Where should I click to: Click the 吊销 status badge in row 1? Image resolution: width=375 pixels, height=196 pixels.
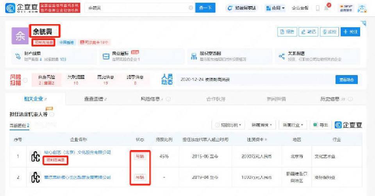(x=140, y=156)
